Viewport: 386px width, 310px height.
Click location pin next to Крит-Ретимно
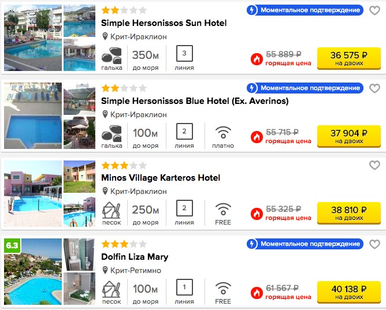(105, 270)
